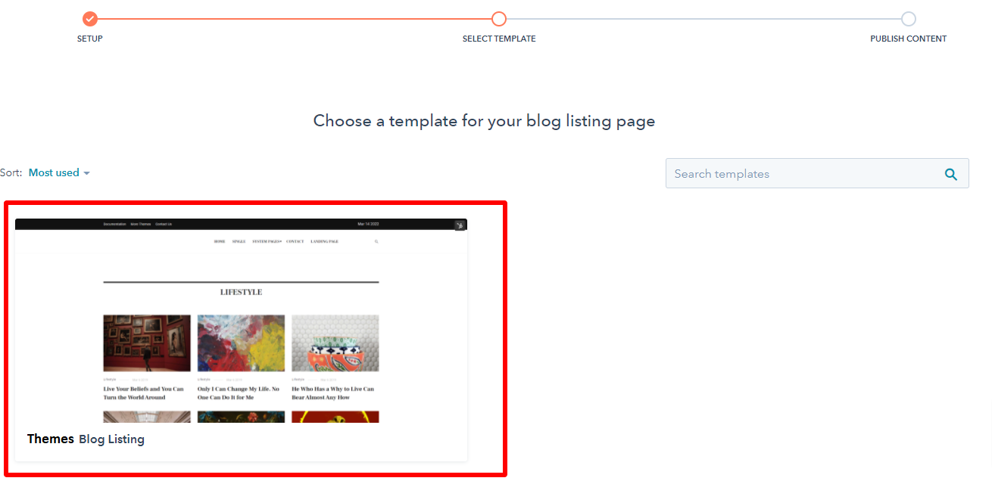Click the caret arrow next to Most used
992x481 pixels.
click(86, 173)
